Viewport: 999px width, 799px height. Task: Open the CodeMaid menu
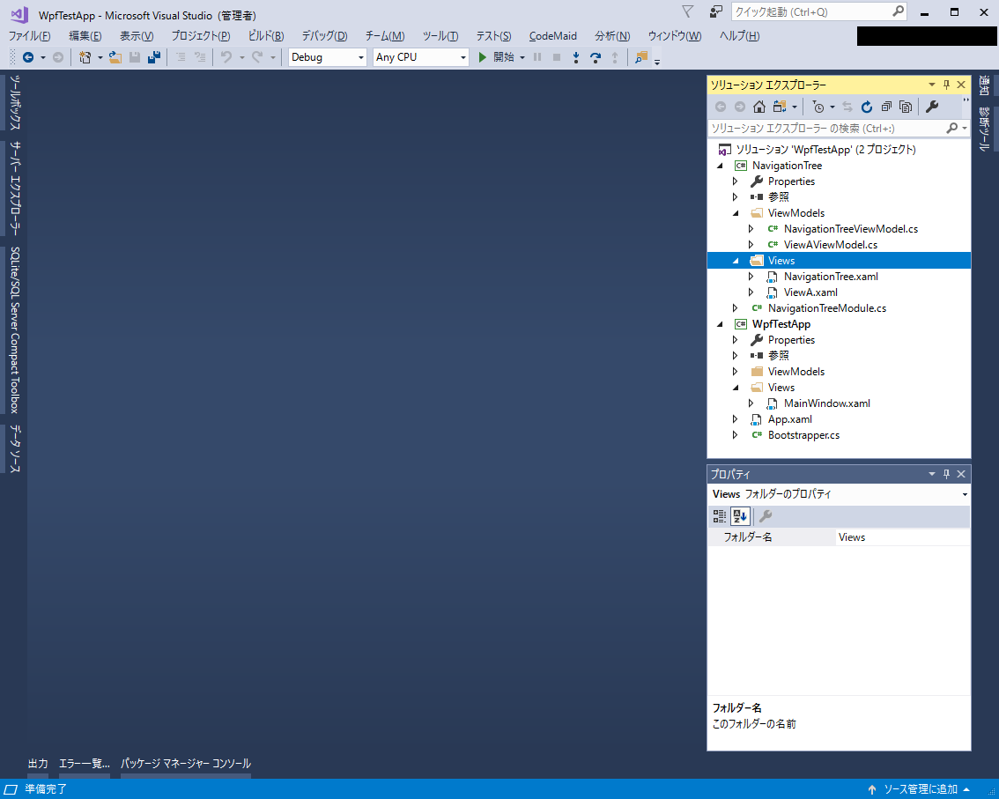click(x=553, y=36)
